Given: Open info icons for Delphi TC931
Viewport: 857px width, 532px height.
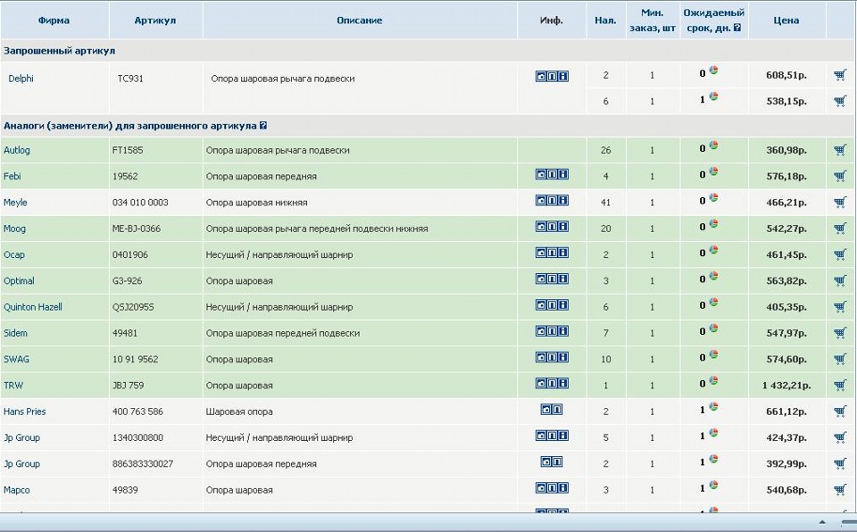Looking at the screenshot, I should point(552,77).
